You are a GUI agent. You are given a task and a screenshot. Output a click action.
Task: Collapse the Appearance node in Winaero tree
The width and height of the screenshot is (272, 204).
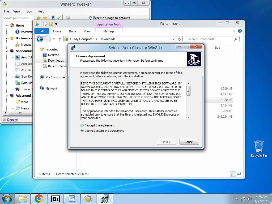click(x=7, y=51)
